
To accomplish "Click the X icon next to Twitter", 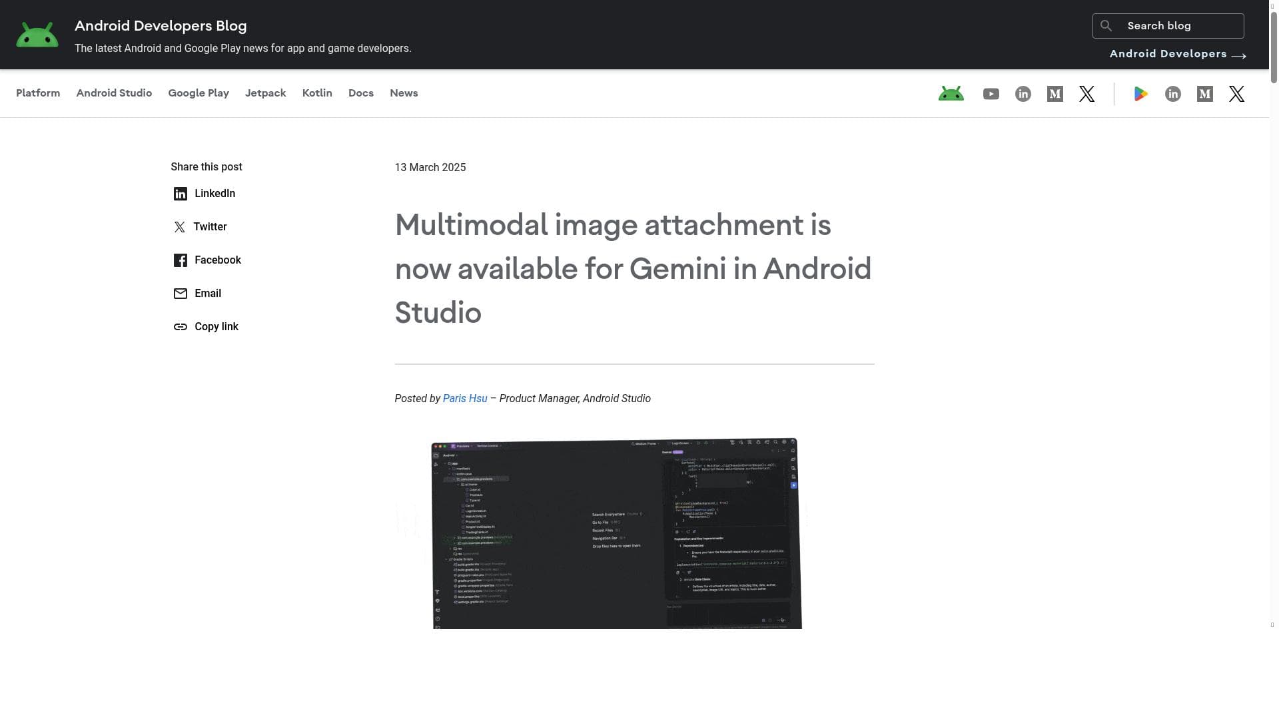I will (x=179, y=227).
